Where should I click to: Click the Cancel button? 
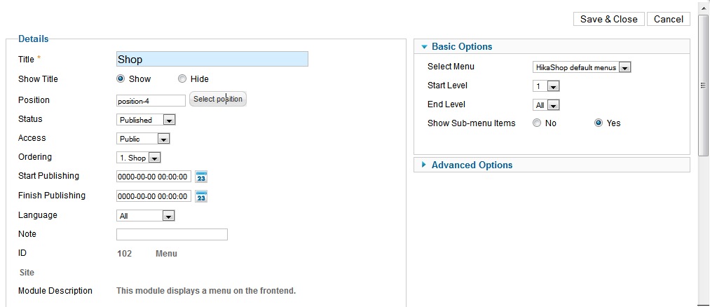pyautogui.click(x=669, y=19)
